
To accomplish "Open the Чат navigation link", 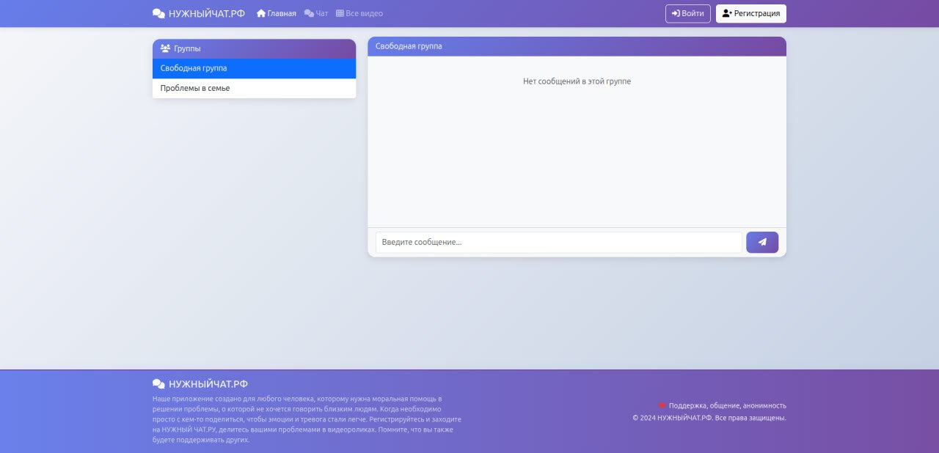I will point(322,13).
